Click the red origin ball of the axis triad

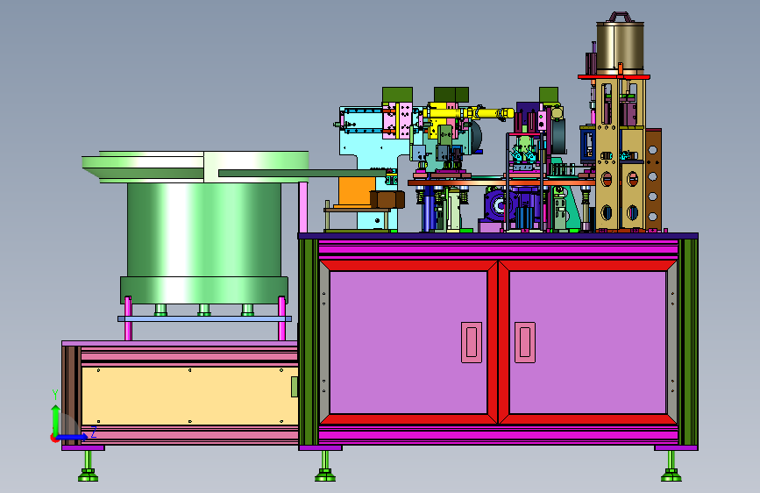tap(53, 438)
